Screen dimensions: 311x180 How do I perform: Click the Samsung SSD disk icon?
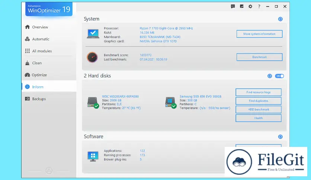pos(171,103)
